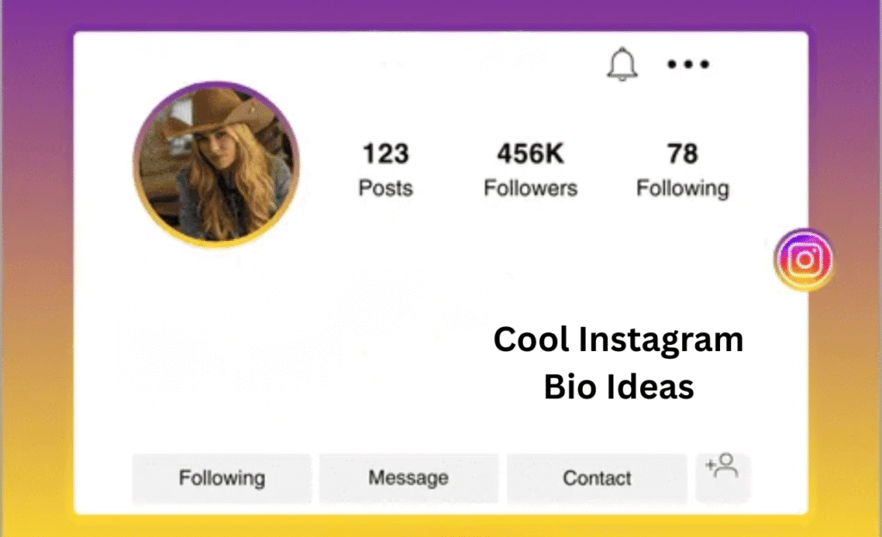Click the three-dot options menu icon
Screen dimensions: 882x537
point(688,64)
